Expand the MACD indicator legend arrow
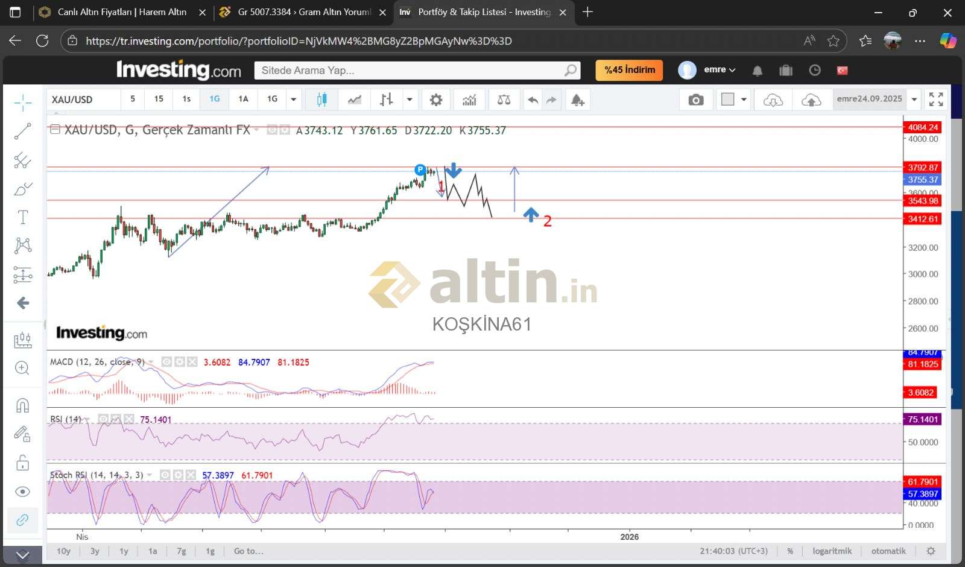Viewport: 965px width, 567px height. (x=151, y=363)
